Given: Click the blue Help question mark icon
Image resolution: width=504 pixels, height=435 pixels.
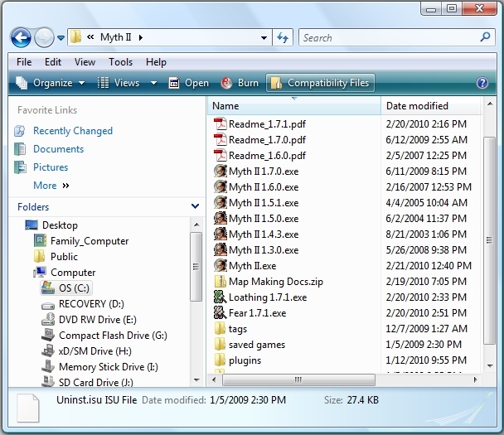Looking at the screenshot, I should [482, 83].
